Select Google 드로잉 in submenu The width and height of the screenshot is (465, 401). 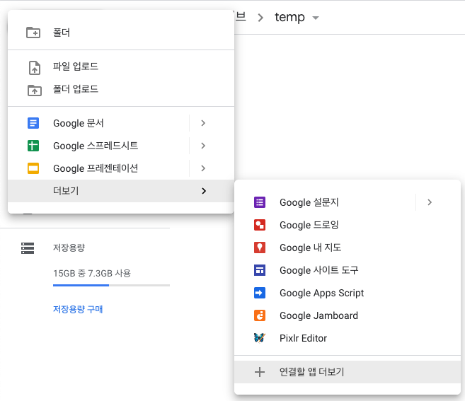click(348, 225)
